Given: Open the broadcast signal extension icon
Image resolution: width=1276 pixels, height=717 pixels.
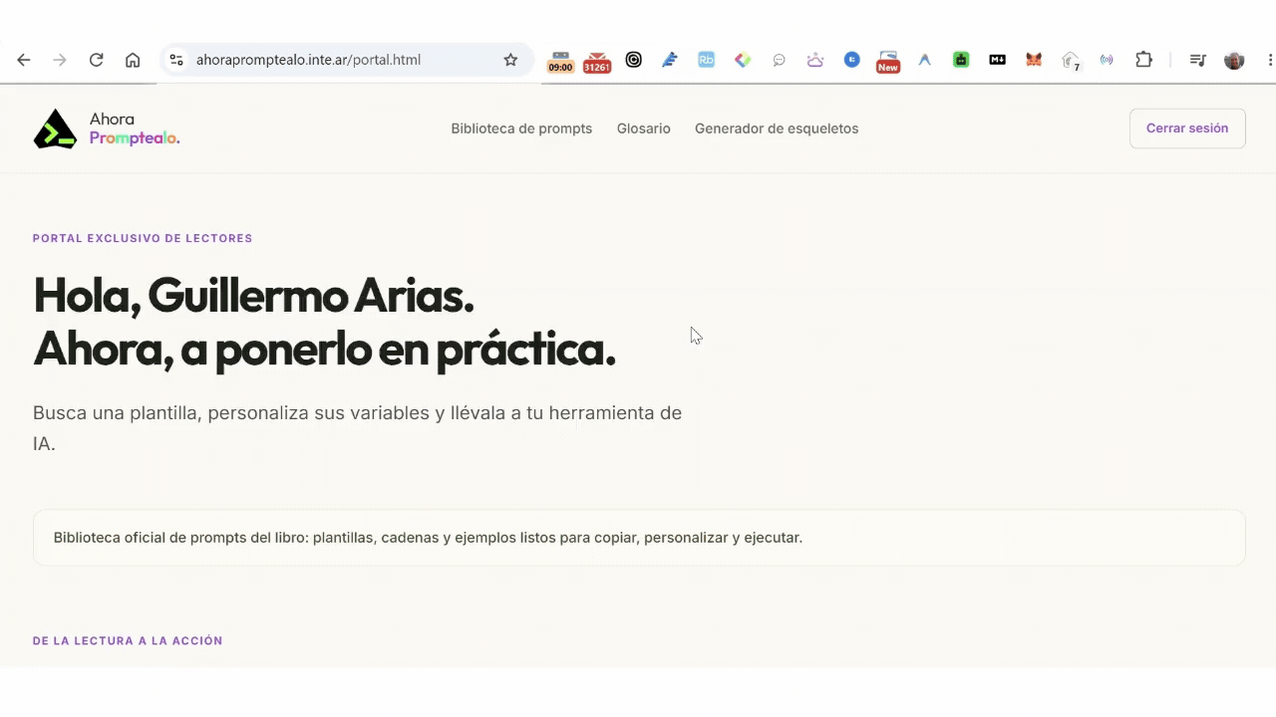Looking at the screenshot, I should (x=1107, y=60).
